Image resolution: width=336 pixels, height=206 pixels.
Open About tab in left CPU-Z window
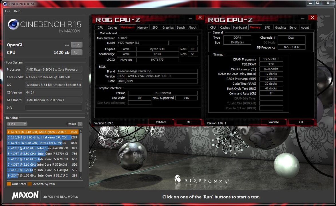coord(192,27)
